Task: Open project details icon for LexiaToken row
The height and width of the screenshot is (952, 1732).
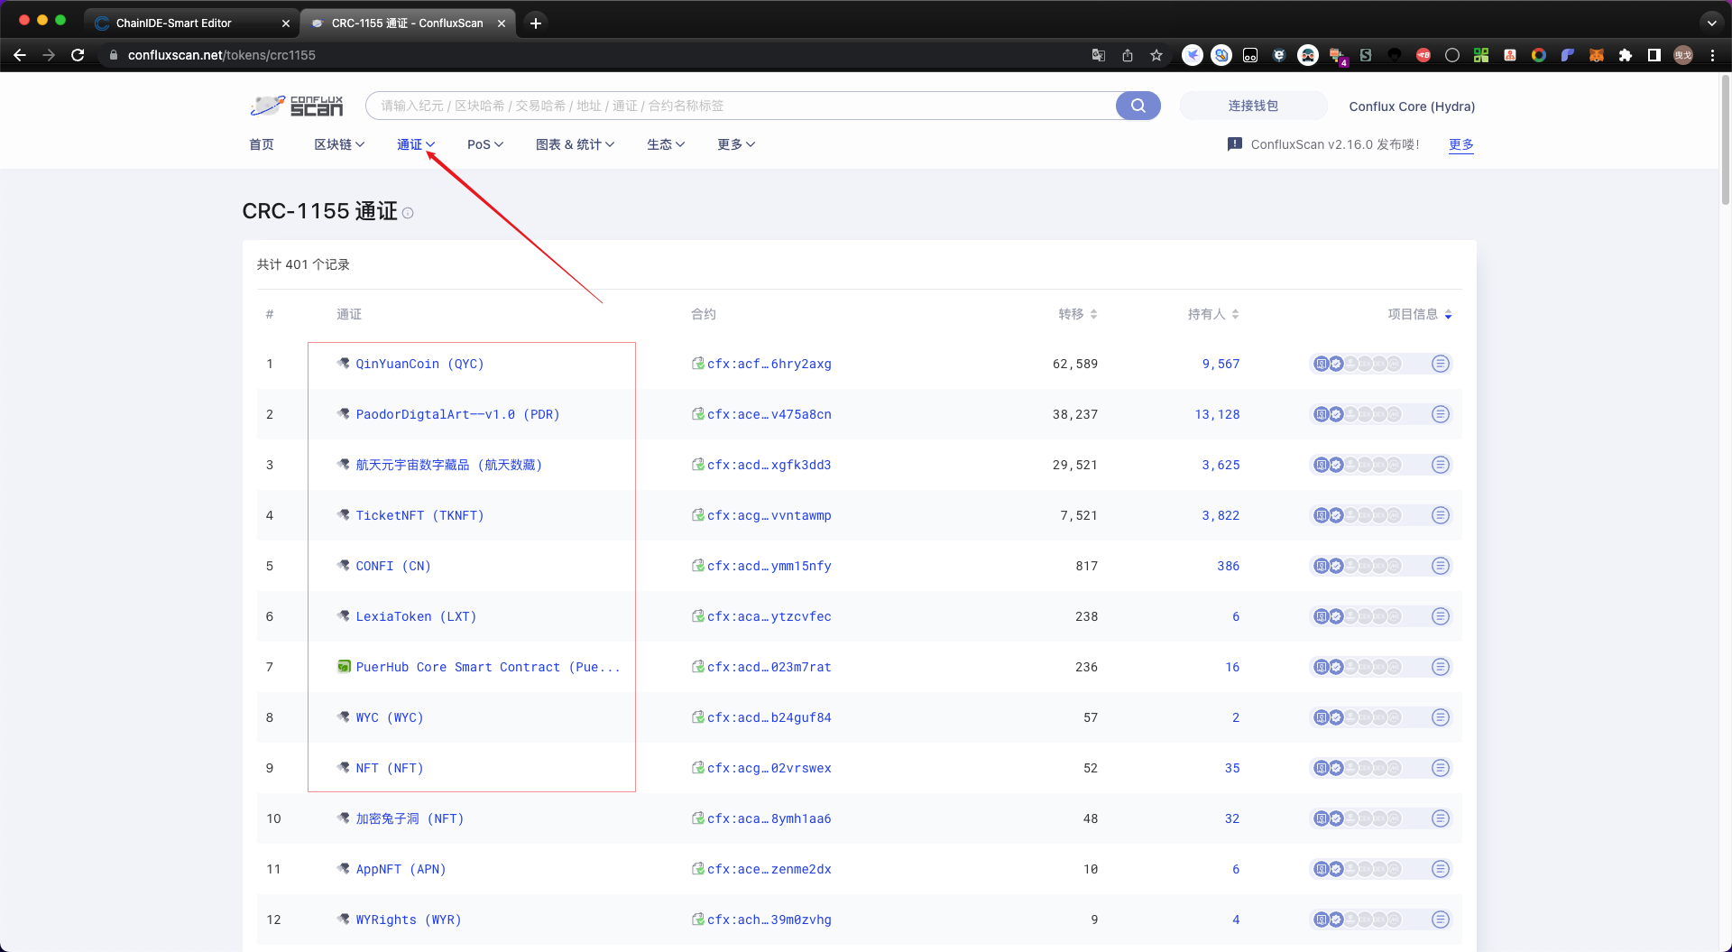Action: tap(1441, 616)
